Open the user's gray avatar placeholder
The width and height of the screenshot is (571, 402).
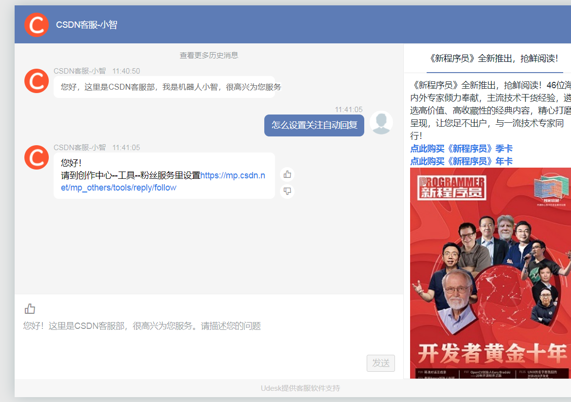tap(381, 122)
